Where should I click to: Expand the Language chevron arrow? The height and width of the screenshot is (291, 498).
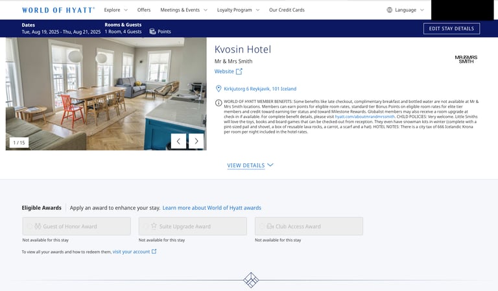click(x=422, y=10)
